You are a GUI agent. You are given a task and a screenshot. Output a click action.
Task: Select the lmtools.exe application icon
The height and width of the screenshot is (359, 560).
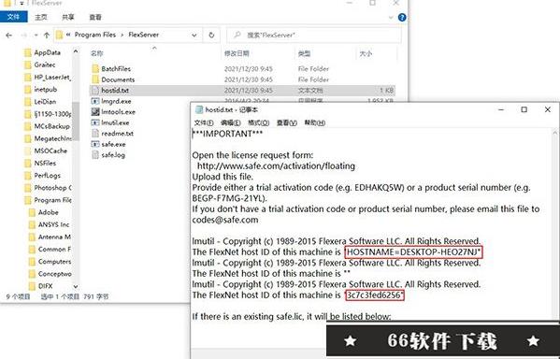point(95,112)
